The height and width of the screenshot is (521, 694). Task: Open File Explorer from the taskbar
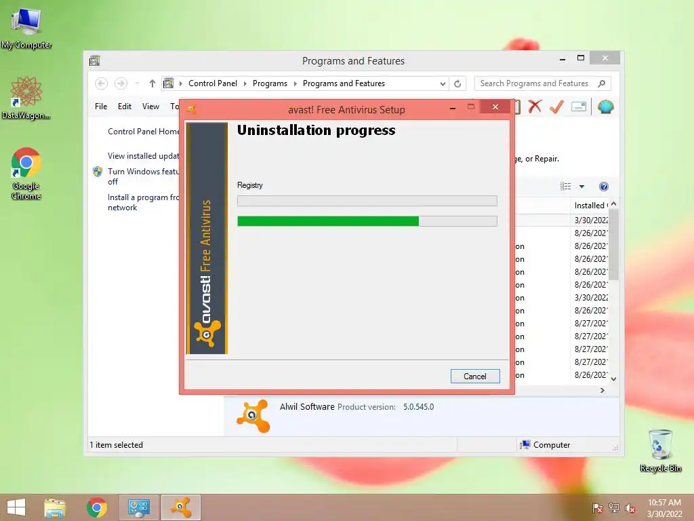(55, 507)
